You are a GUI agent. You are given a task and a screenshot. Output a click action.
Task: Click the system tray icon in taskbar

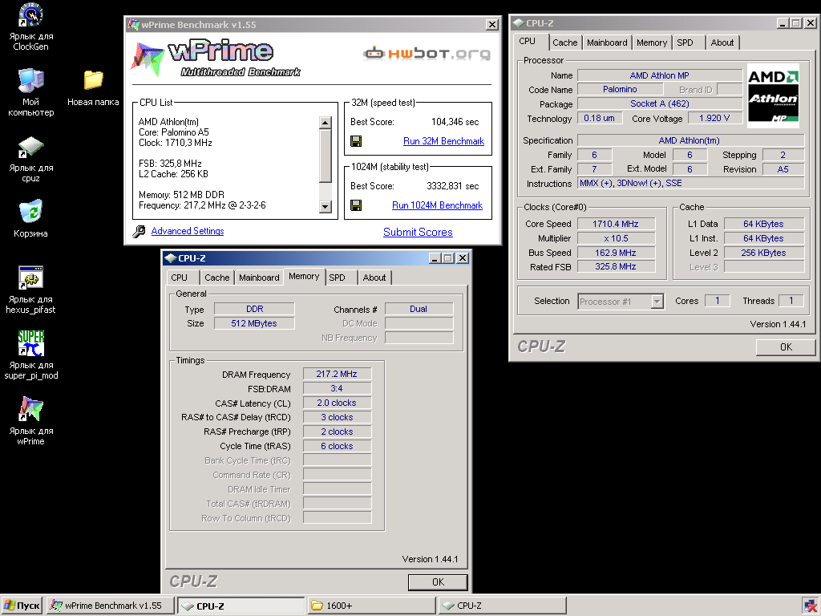[810, 606]
